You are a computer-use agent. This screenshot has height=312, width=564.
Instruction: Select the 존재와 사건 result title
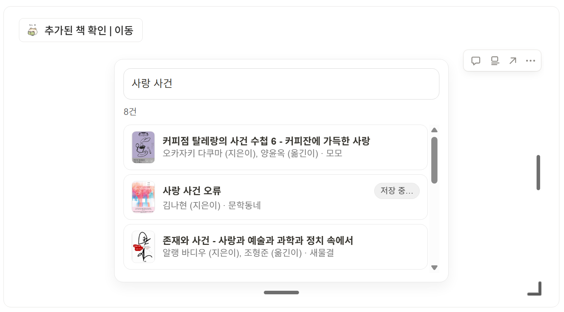point(258,241)
